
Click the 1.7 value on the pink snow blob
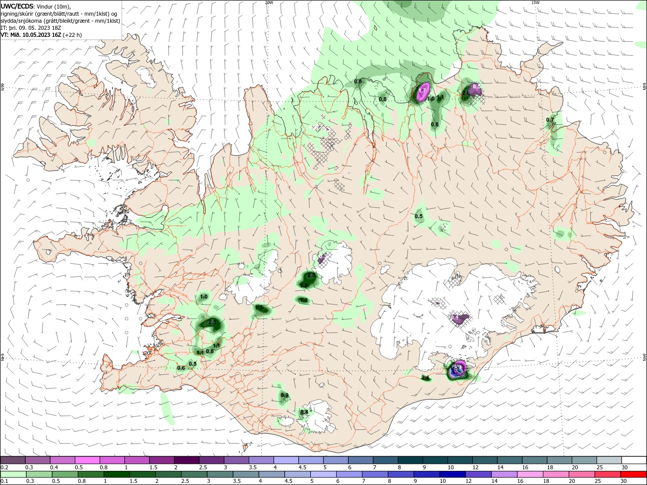point(423,91)
